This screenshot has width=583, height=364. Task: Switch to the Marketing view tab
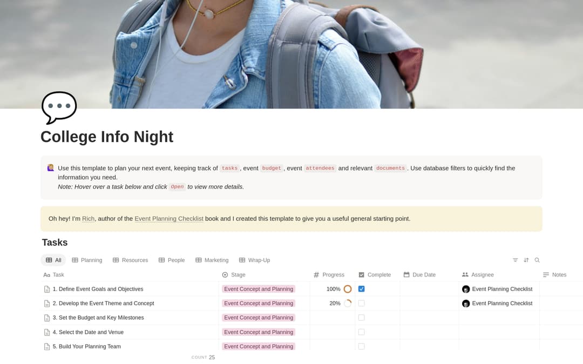point(212,260)
